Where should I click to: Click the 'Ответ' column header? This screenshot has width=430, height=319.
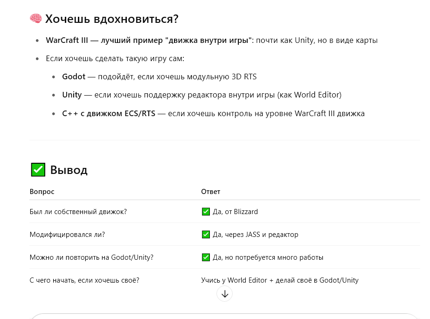click(x=211, y=192)
